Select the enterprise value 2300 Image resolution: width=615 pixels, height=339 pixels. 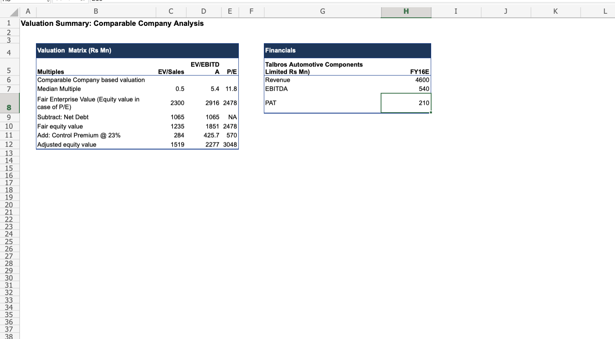coord(171,103)
